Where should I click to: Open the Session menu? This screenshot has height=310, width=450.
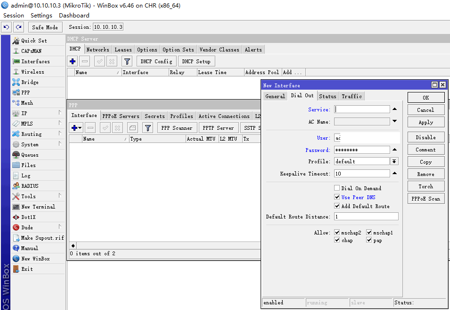click(14, 16)
